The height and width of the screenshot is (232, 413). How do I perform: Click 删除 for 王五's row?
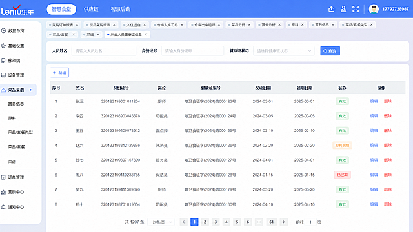pyautogui.click(x=388, y=130)
